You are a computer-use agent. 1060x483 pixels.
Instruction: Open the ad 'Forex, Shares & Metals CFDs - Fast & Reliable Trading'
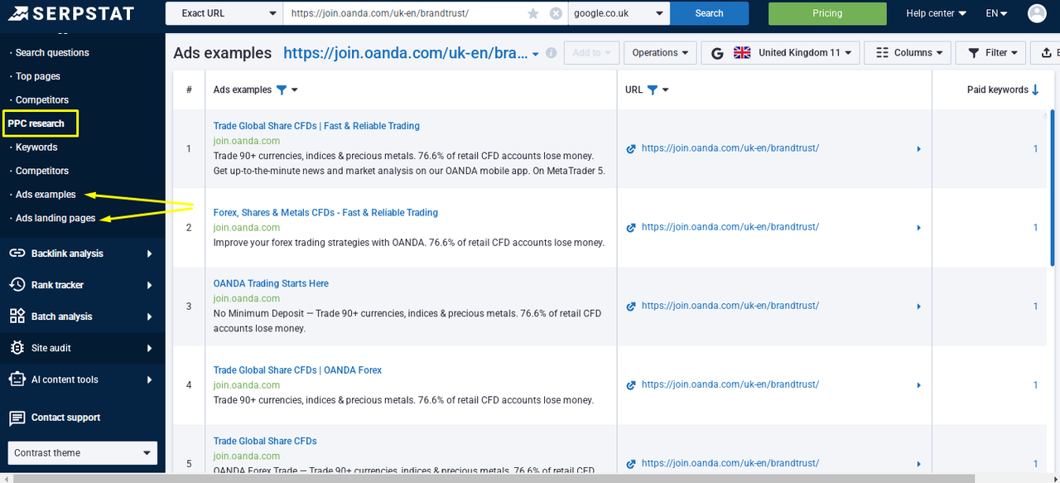tap(325, 213)
